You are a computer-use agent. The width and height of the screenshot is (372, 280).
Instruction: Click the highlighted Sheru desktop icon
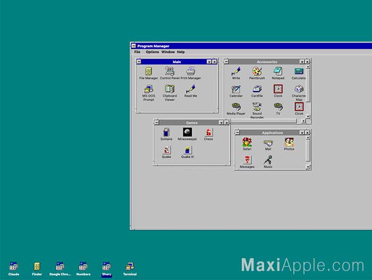pyautogui.click(x=106, y=269)
